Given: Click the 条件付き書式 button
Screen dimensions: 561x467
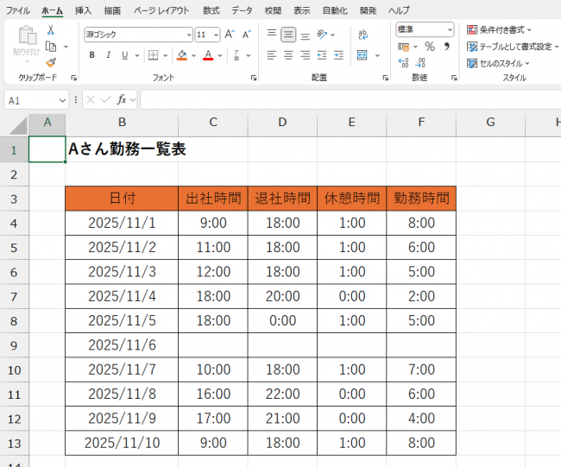Looking at the screenshot, I should [x=500, y=29].
